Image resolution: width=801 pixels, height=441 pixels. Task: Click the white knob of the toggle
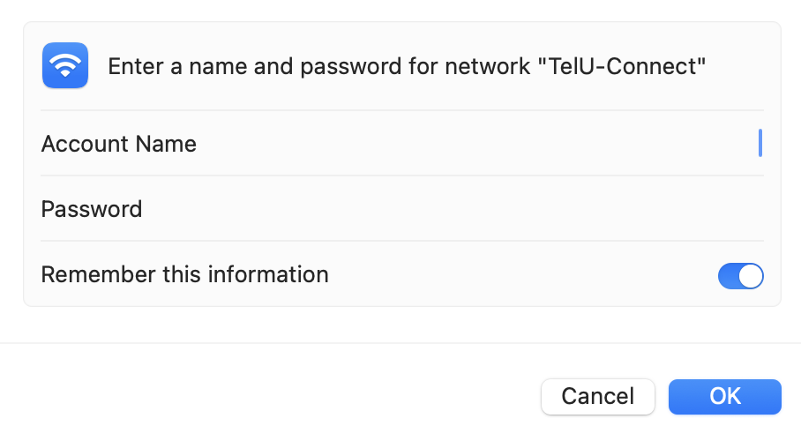point(751,276)
